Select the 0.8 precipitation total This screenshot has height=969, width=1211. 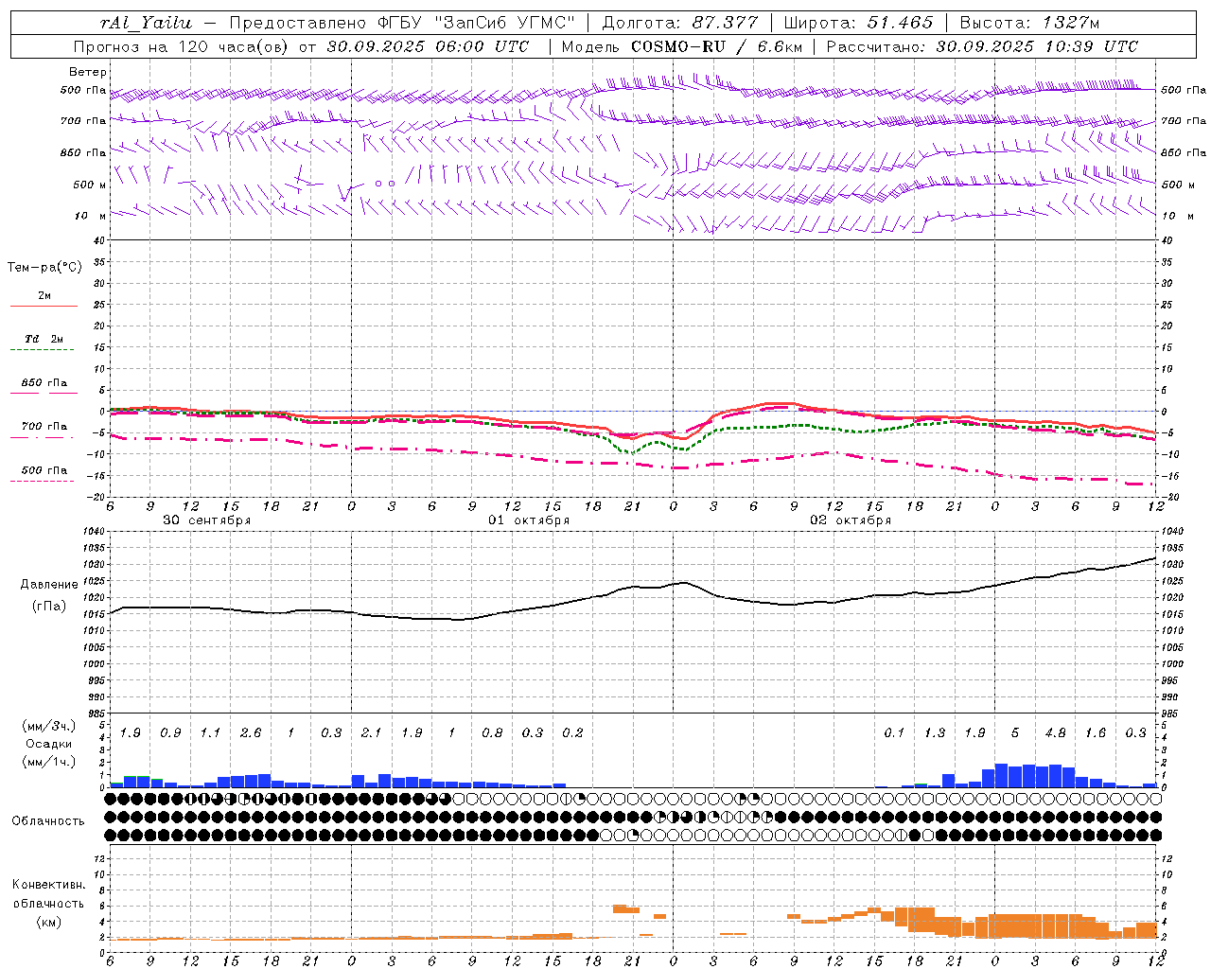(492, 733)
